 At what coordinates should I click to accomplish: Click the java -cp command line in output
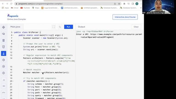pyautogui.click(x=95, y=31)
